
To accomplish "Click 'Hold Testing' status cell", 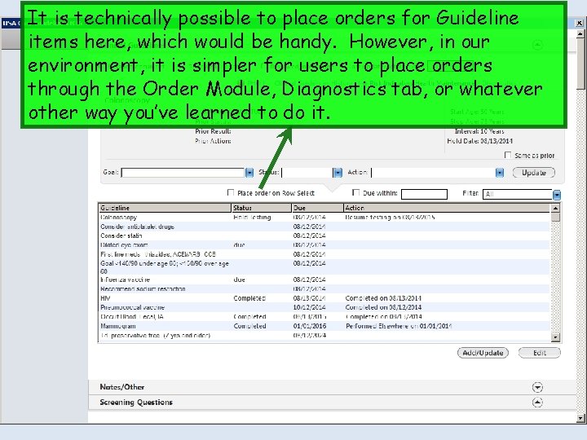I will coord(252,218).
